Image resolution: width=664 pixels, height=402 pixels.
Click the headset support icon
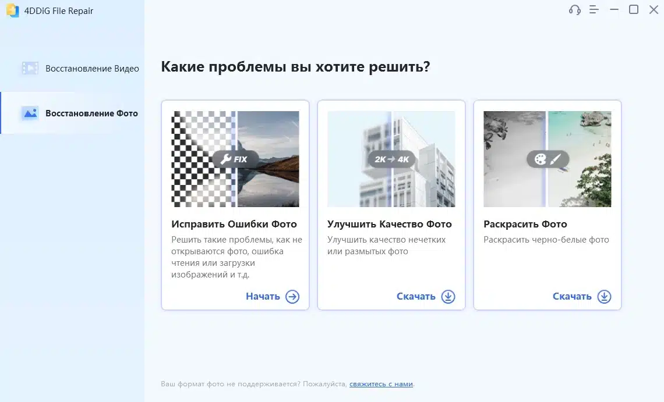[574, 9]
